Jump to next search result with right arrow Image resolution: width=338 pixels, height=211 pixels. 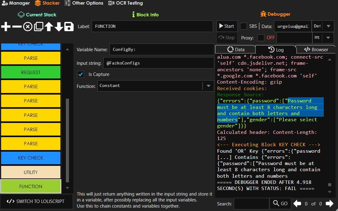(329, 204)
